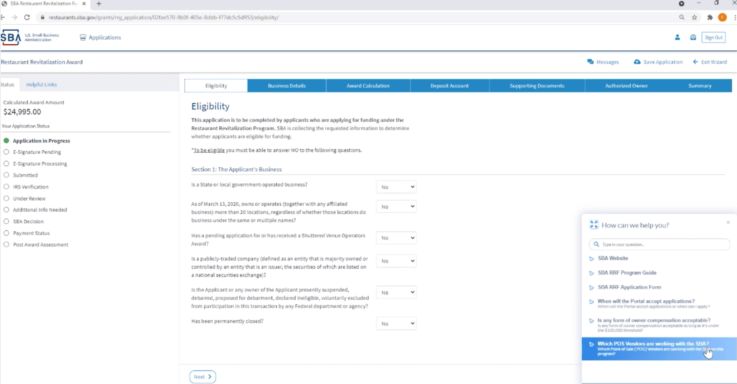Reload the page

27,17
